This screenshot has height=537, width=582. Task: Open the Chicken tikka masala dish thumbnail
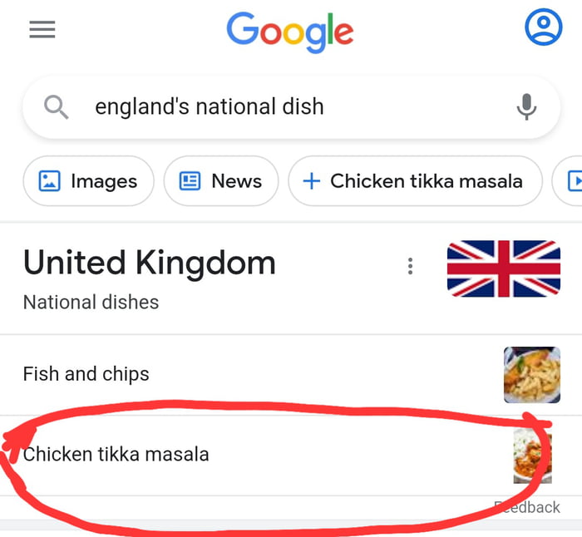(x=532, y=456)
